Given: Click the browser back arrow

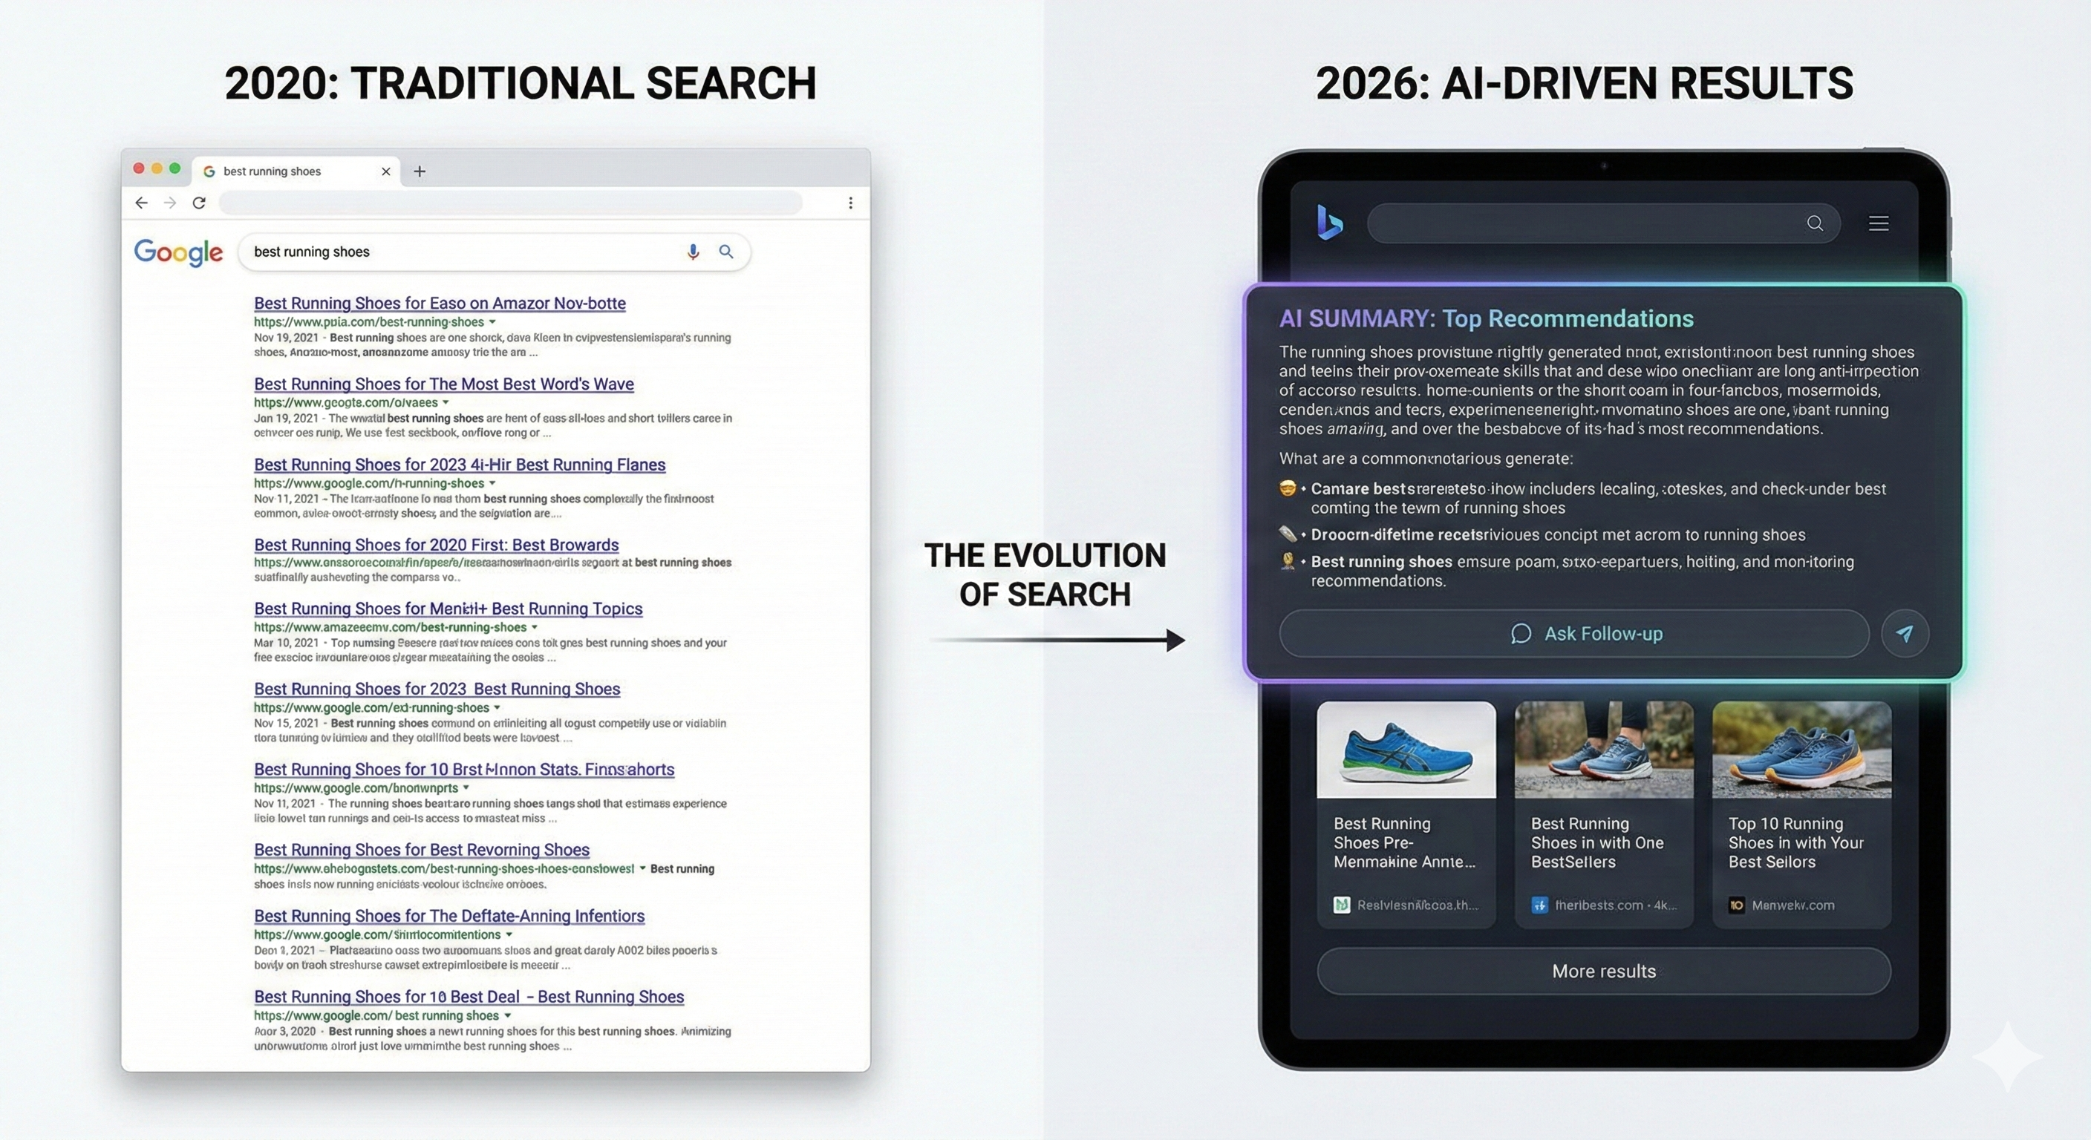Looking at the screenshot, I should 141,203.
